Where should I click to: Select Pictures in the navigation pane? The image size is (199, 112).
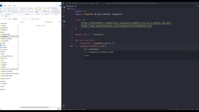[3, 52]
